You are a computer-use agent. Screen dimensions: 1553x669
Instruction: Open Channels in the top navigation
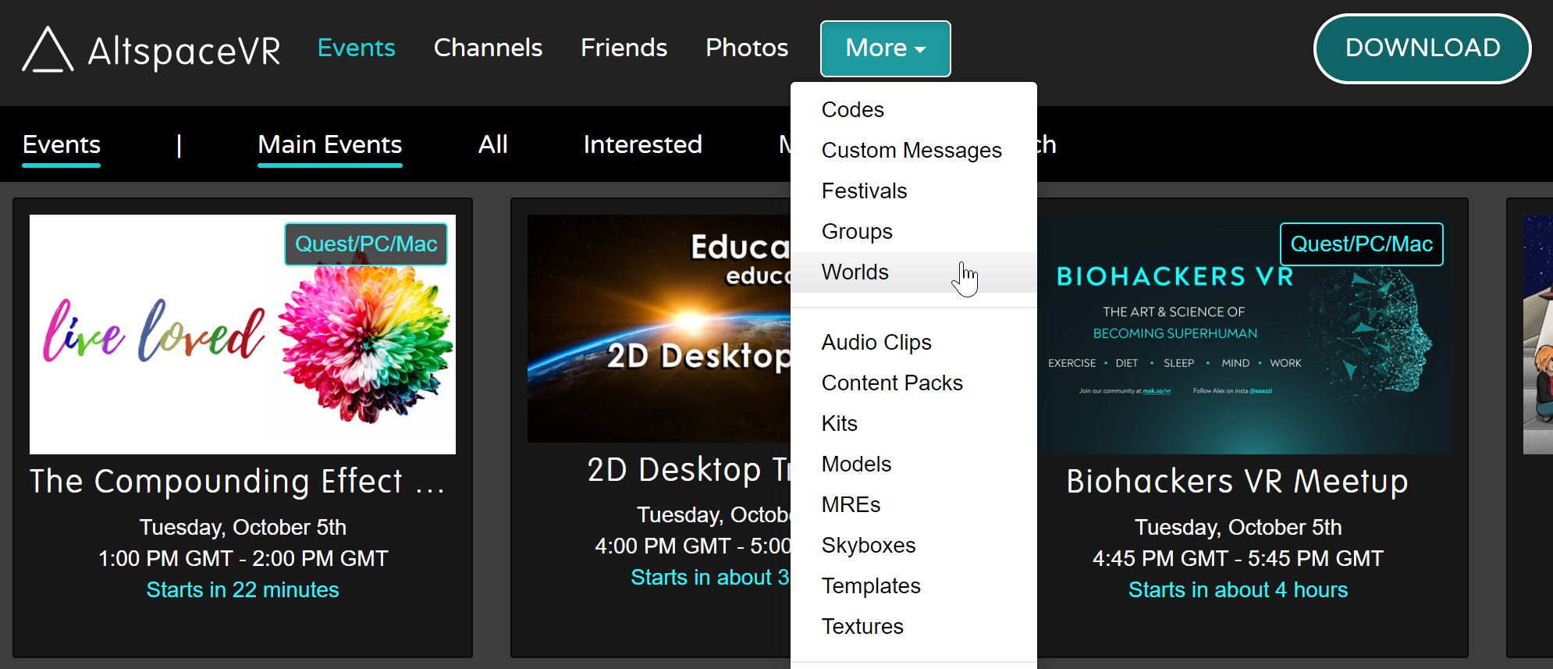click(488, 48)
